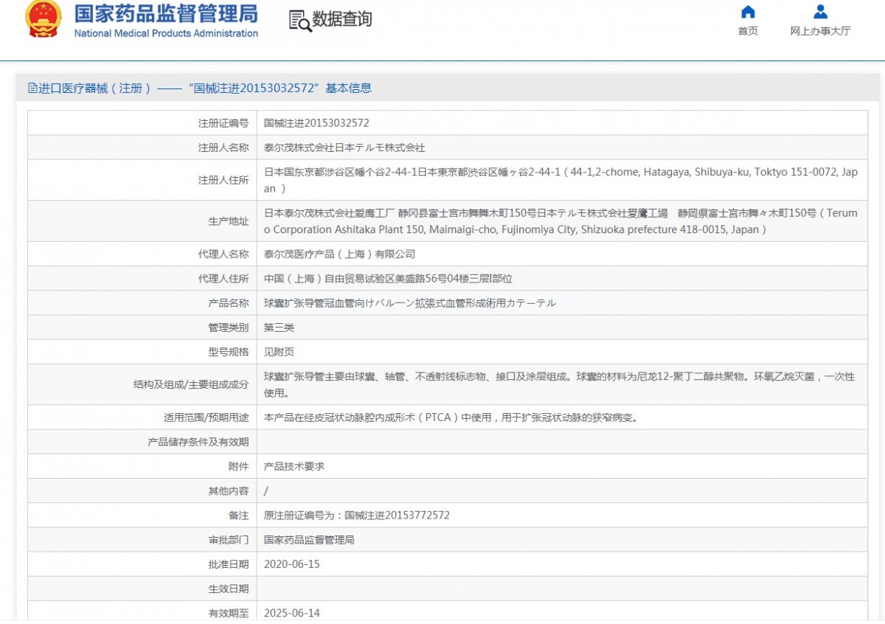Click the 注册人名称 row label
The height and width of the screenshot is (624, 885).
[223, 148]
